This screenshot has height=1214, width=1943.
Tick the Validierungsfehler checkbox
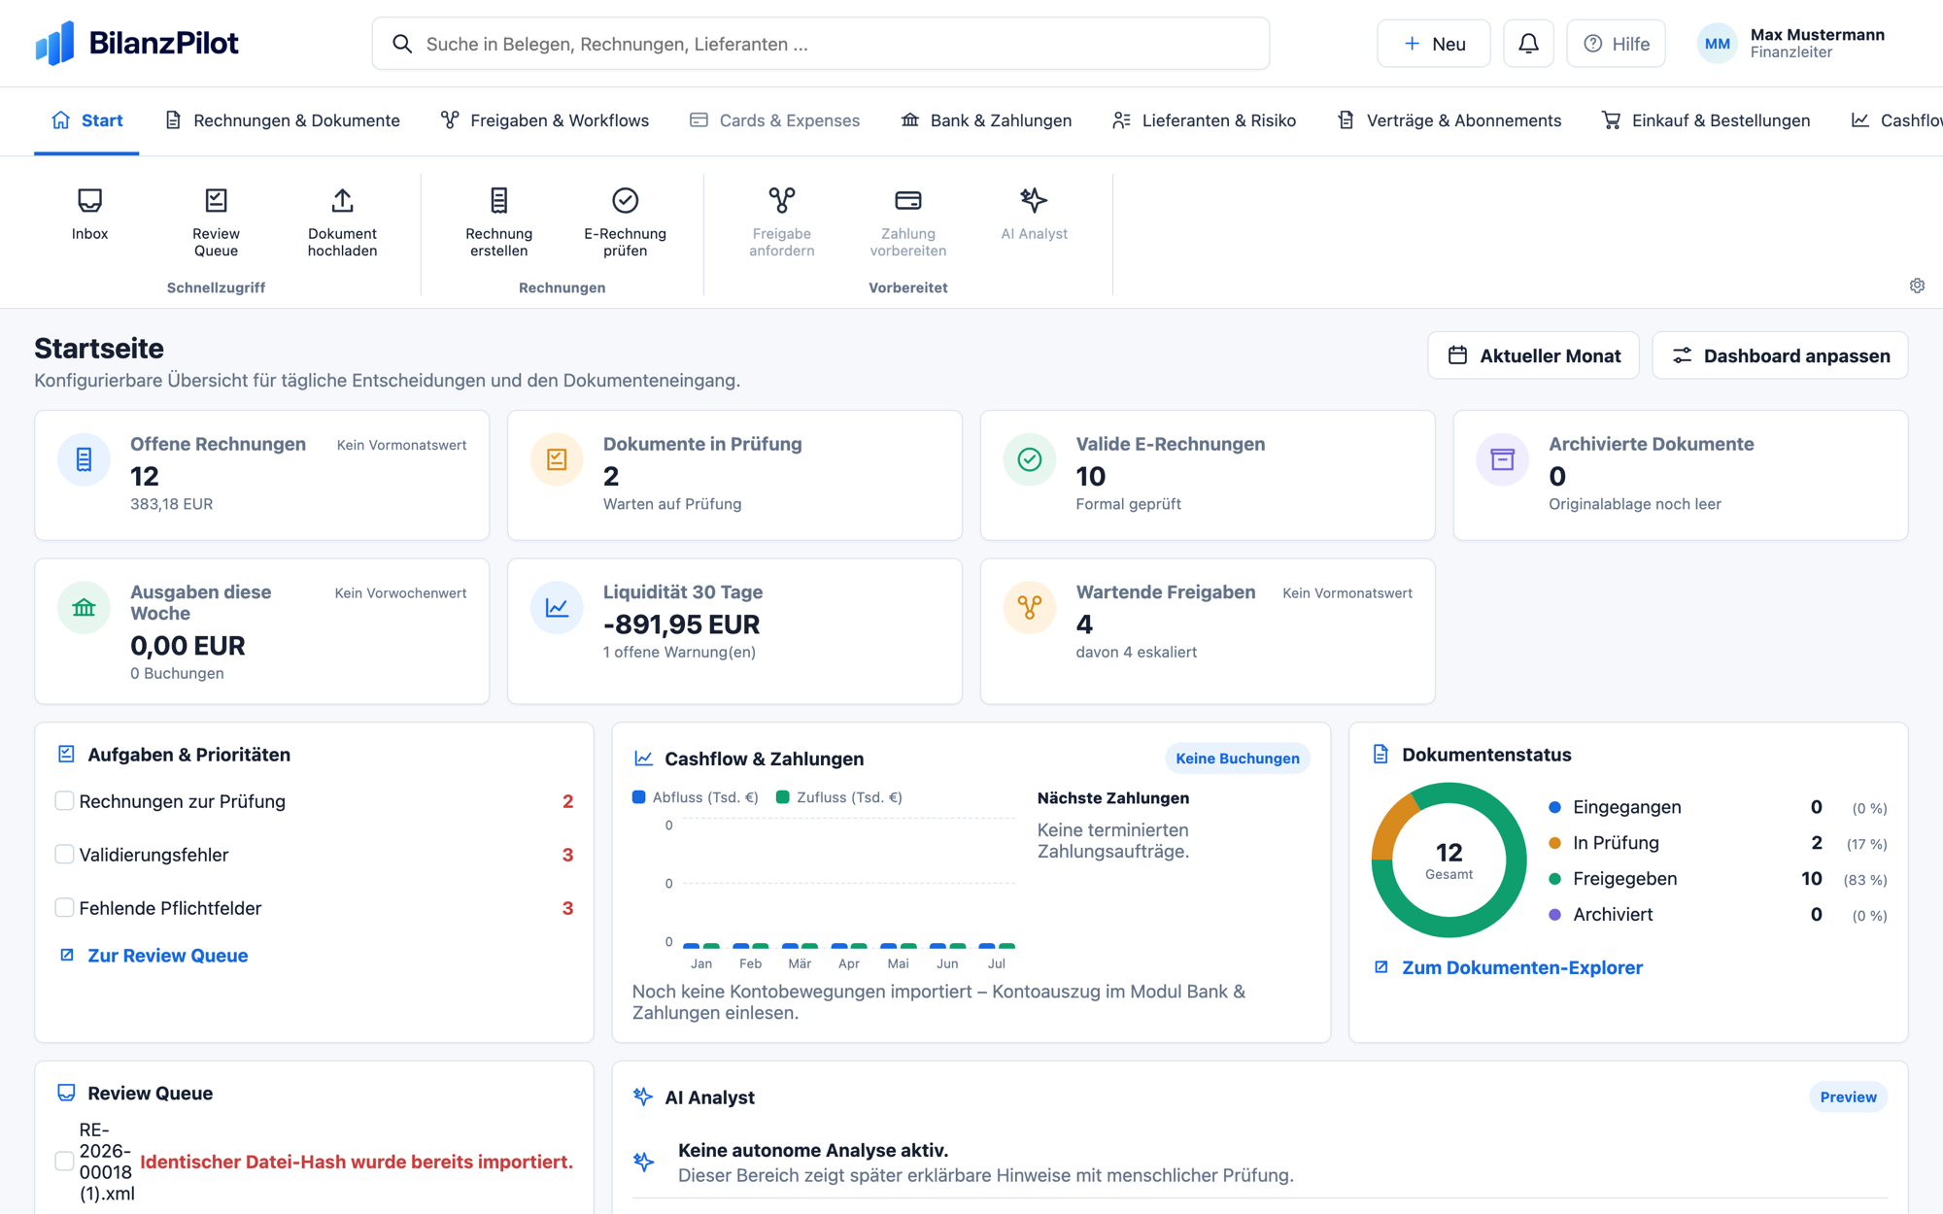pyautogui.click(x=64, y=854)
